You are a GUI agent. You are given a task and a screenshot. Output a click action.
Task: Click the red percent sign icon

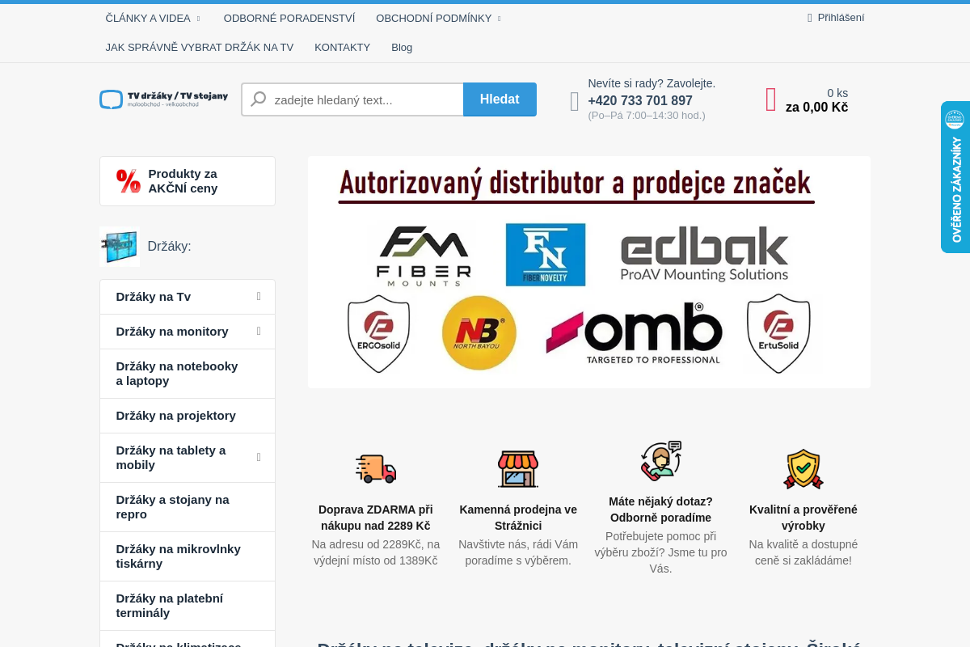pyautogui.click(x=129, y=181)
